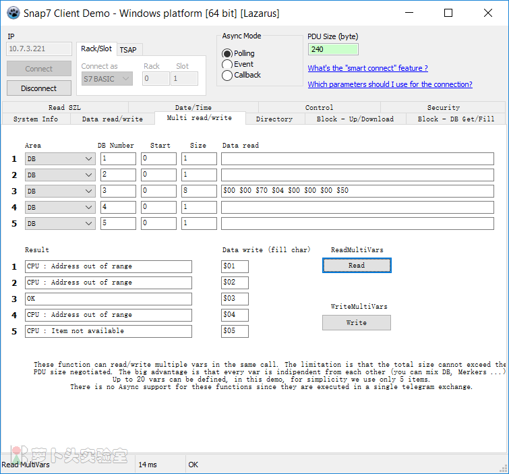Close the Snap7 Client Demo window
Screen dimensions: 509x474
point(488,13)
